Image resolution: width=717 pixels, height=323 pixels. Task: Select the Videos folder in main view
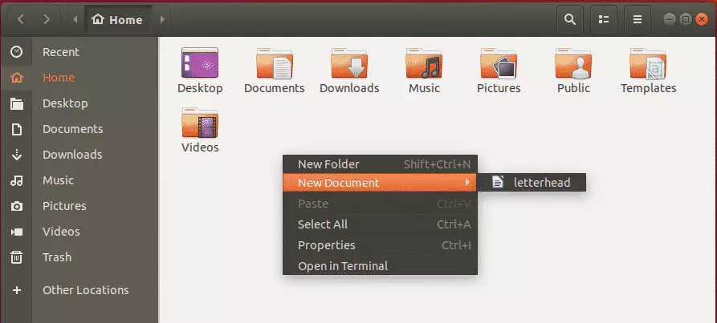[200, 130]
